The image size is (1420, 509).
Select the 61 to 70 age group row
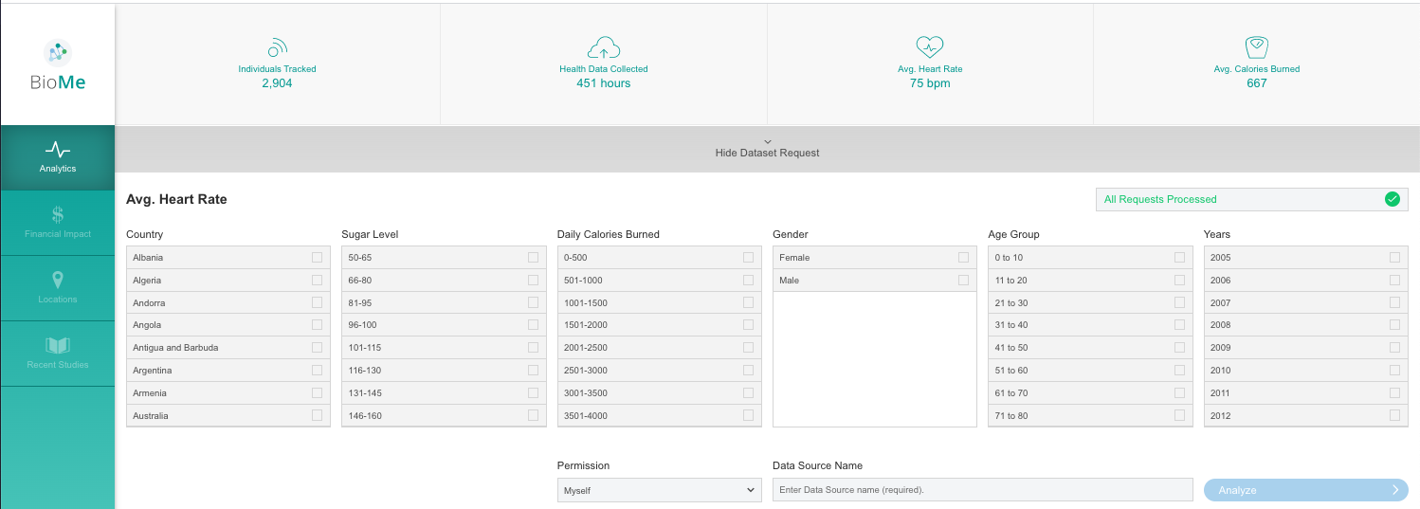pyautogui.click(x=1090, y=392)
